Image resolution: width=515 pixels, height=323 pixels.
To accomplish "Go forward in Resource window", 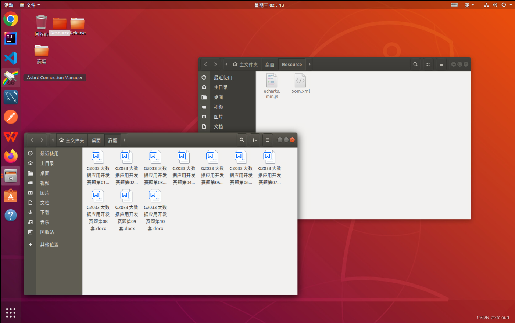I will (x=215, y=64).
